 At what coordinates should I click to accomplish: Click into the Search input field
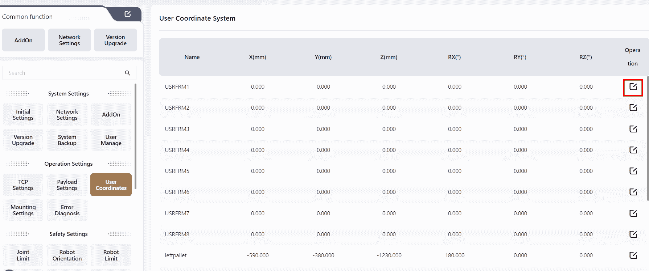[63, 73]
